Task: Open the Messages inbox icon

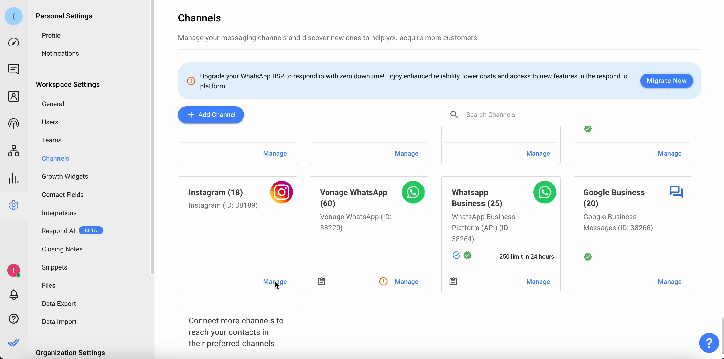Action: pos(14,69)
